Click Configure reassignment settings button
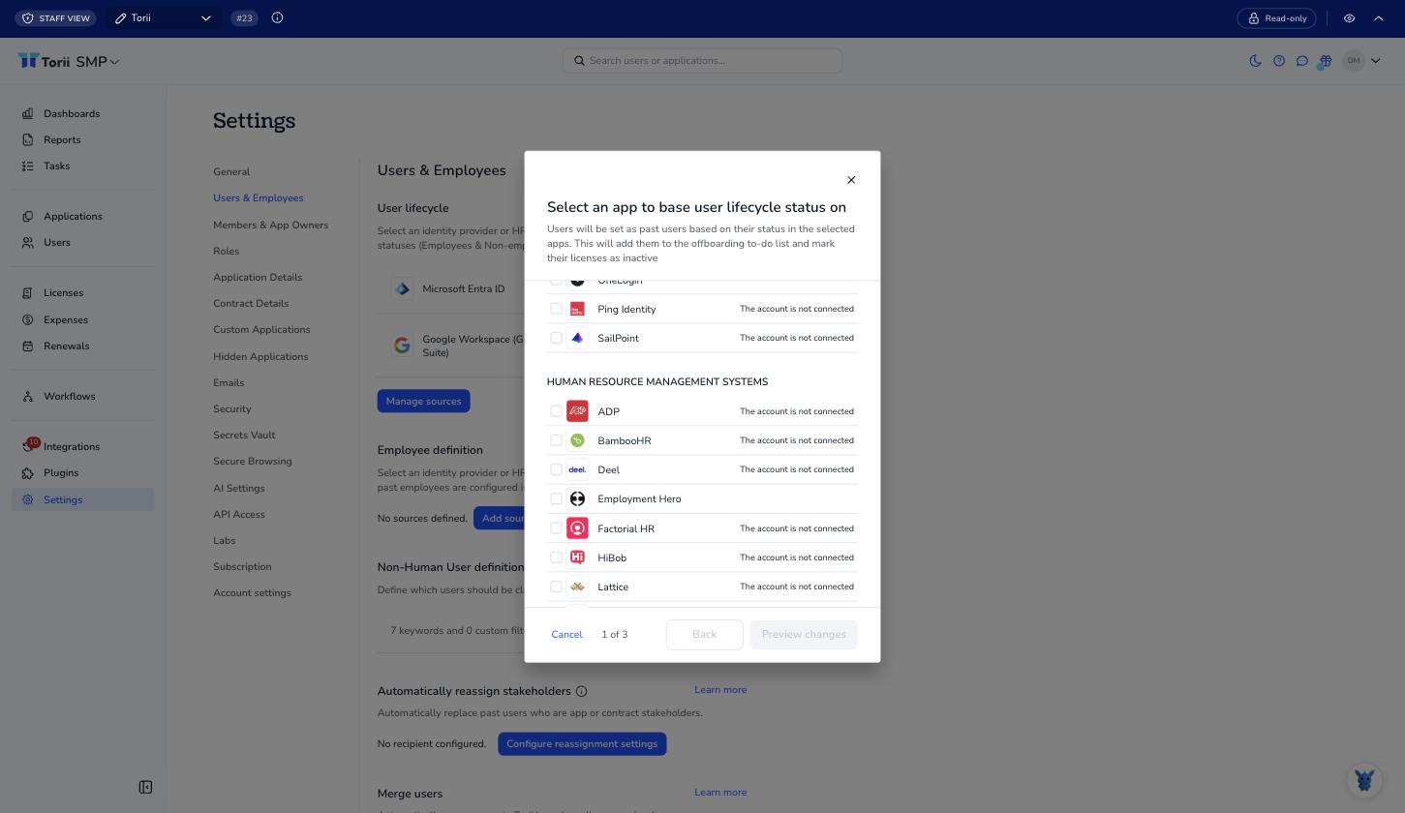Image resolution: width=1405 pixels, height=813 pixels. coord(582,744)
